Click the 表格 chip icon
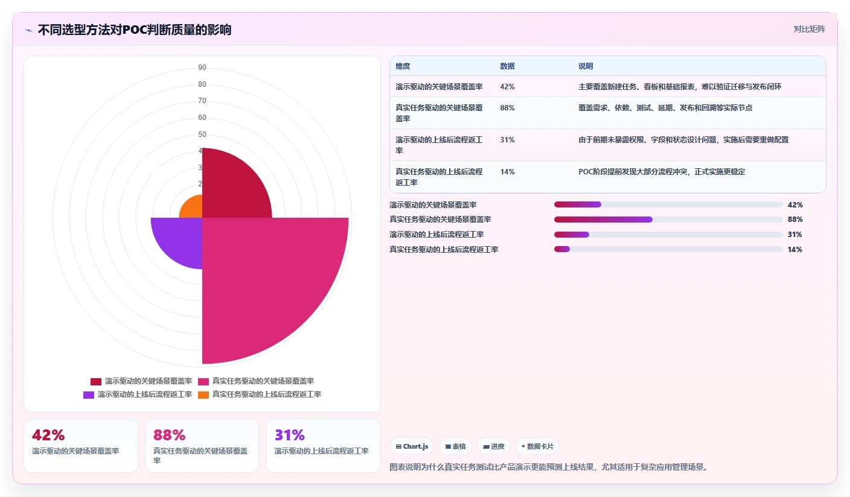This screenshot has width=850, height=497. 448,447
